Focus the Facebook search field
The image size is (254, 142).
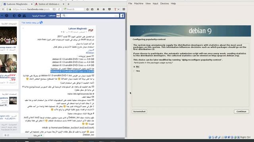pyautogui.click(x=90, y=16)
